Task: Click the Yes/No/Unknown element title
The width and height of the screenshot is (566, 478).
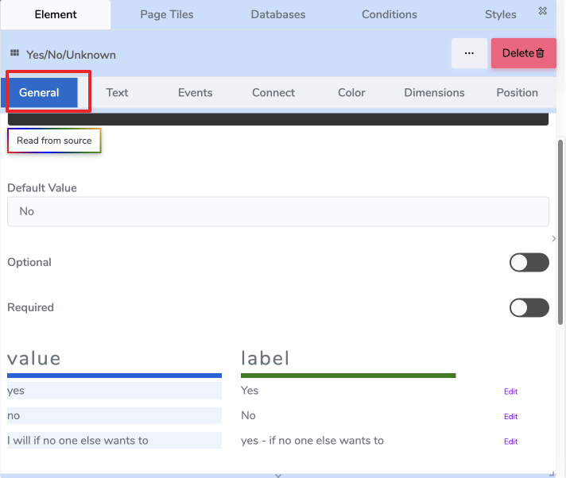Action: (x=71, y=55)
